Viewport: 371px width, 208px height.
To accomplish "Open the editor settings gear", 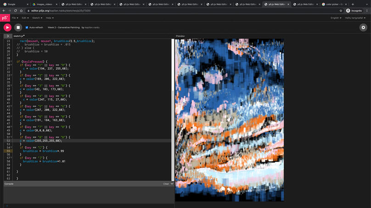I will (363, 28).
